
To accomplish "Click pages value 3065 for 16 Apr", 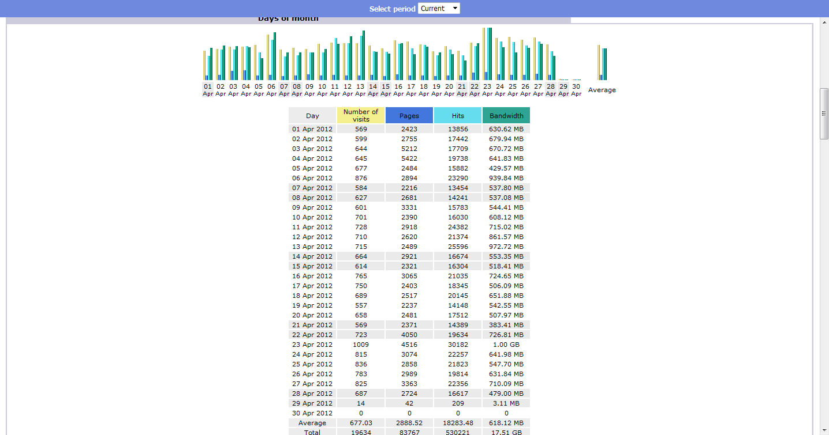I will (x=409, y=276).
